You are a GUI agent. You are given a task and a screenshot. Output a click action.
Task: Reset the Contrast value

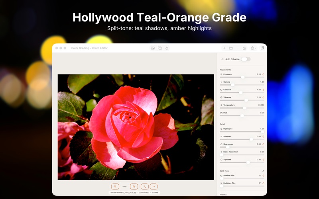point(263,90)
